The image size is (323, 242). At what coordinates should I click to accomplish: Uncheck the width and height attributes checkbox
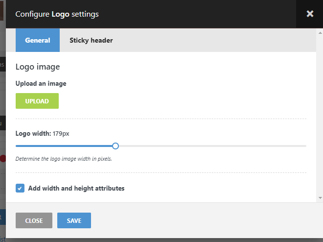click(x=20, y=188)
